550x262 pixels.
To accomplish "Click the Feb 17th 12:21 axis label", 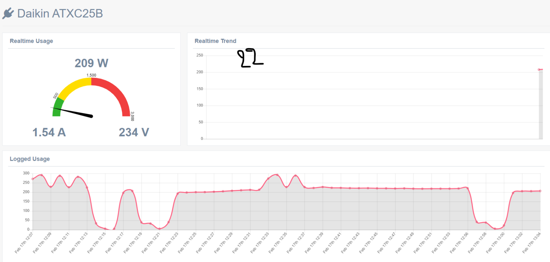I will (x=151, y=243).
